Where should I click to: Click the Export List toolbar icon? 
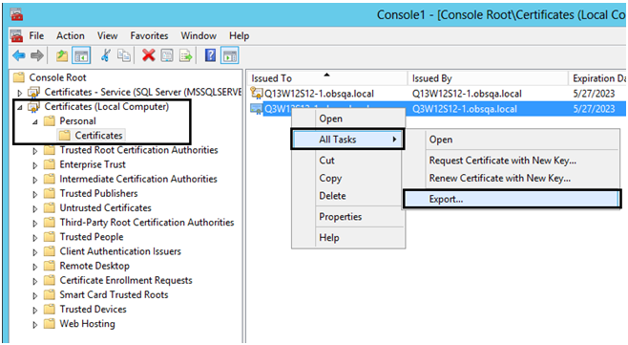pos(186,55)
